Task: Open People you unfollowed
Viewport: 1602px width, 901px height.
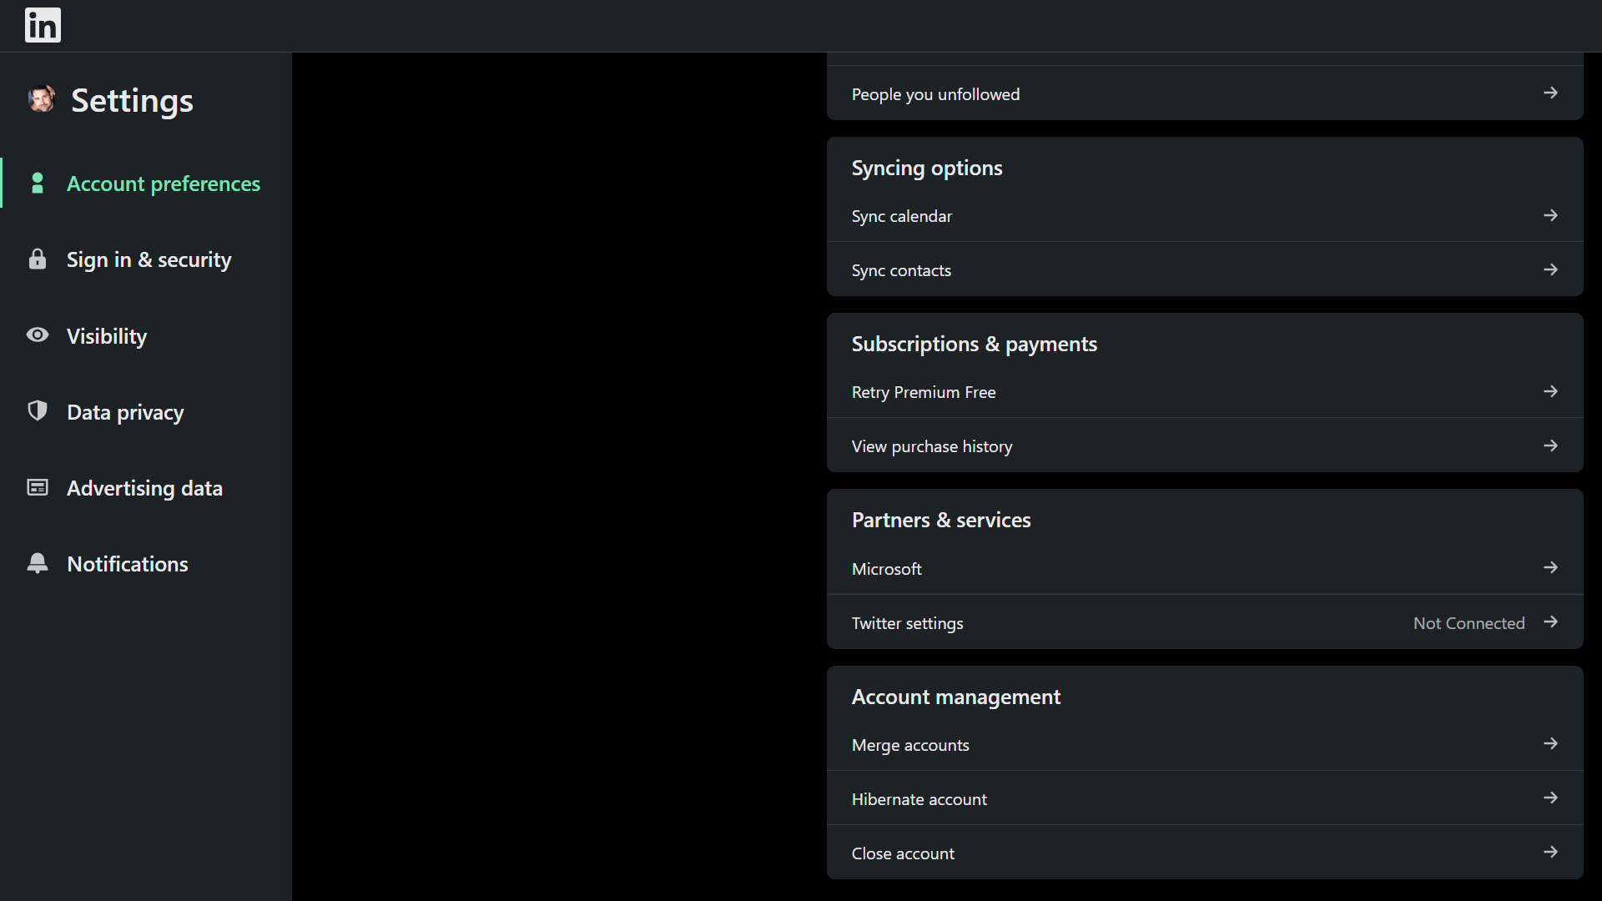Action: (935, 94)
